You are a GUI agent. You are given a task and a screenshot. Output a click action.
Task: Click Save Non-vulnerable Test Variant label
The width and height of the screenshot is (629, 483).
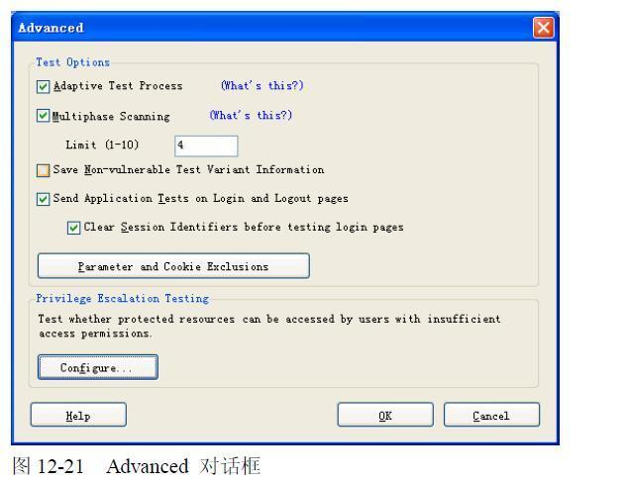188,170
